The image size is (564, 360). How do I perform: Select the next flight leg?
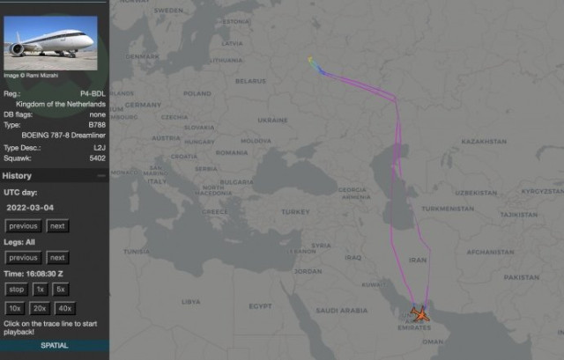[57, 258]
